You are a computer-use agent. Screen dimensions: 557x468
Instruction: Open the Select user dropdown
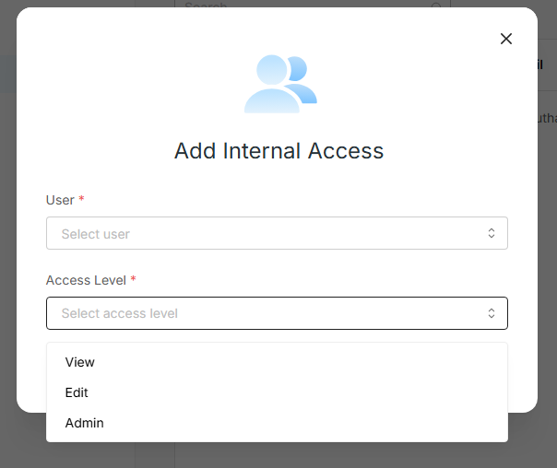[x=277, y=233]
